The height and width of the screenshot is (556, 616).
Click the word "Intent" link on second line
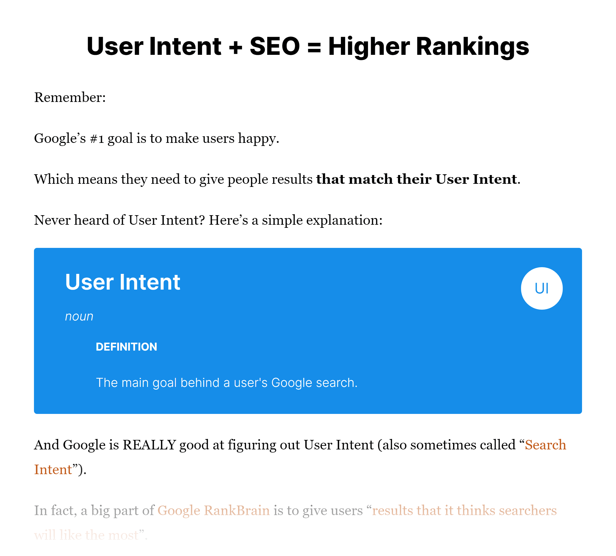click(x=53, y=470)
